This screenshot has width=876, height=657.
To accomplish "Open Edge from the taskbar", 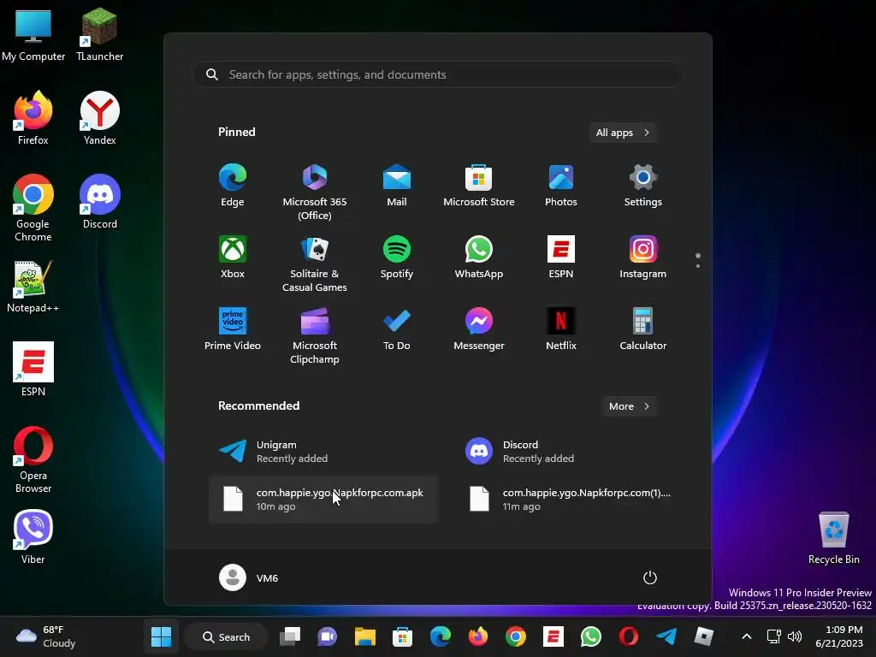I will tap(441, 636).
